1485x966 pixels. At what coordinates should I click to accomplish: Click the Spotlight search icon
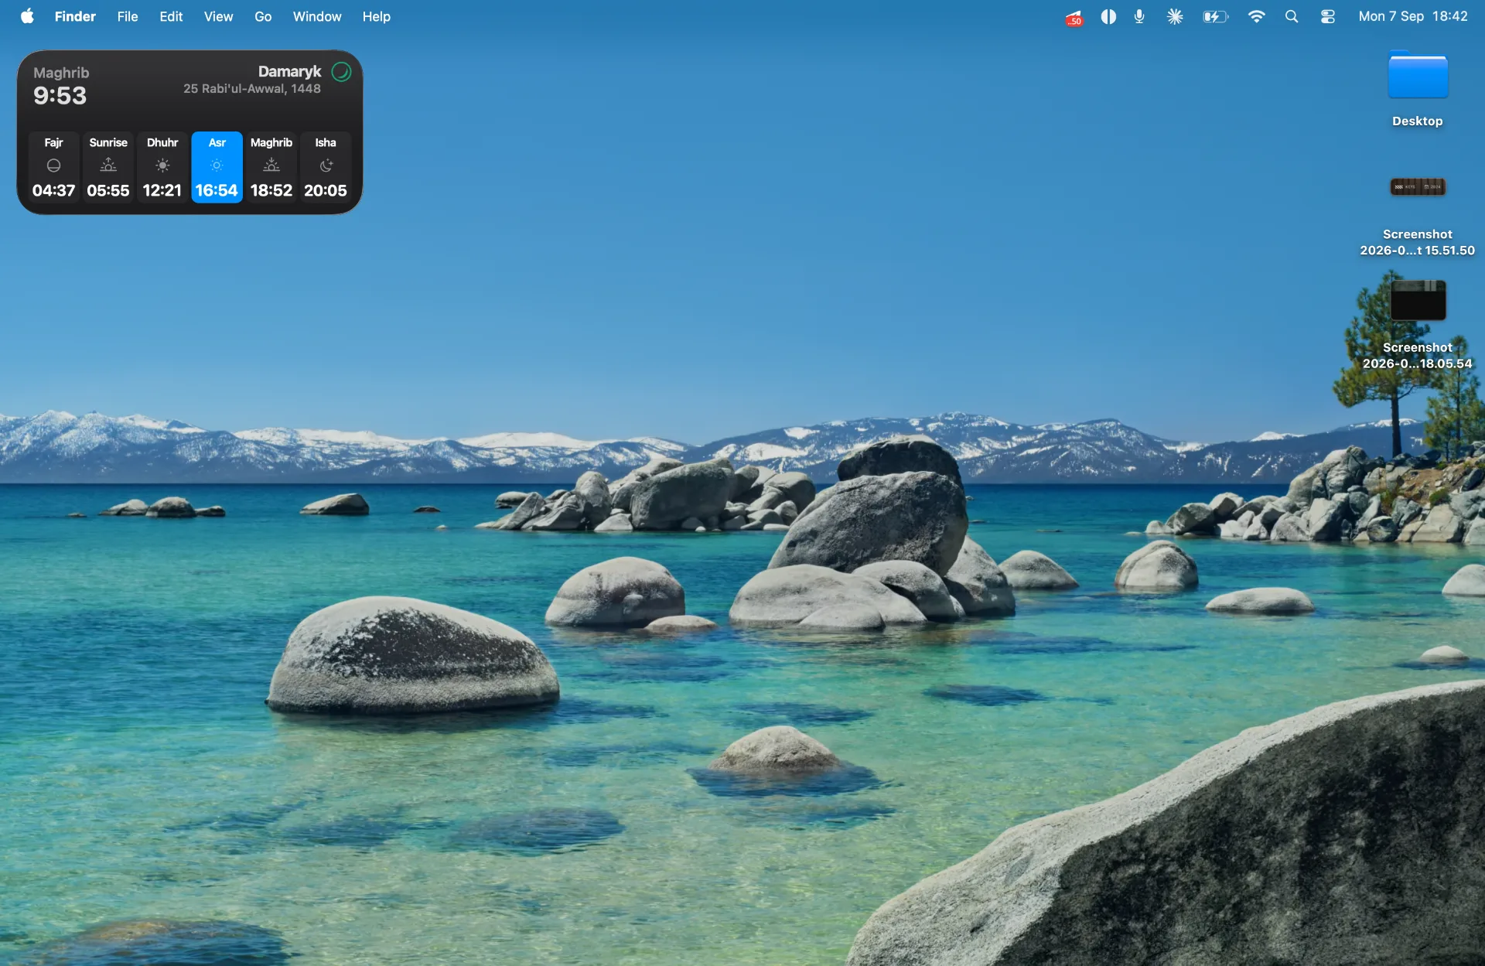coord(1291,16)
